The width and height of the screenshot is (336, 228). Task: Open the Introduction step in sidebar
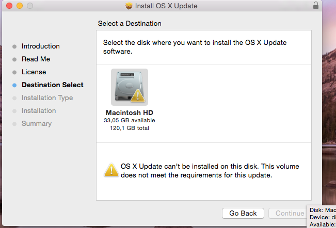(40, 46)
